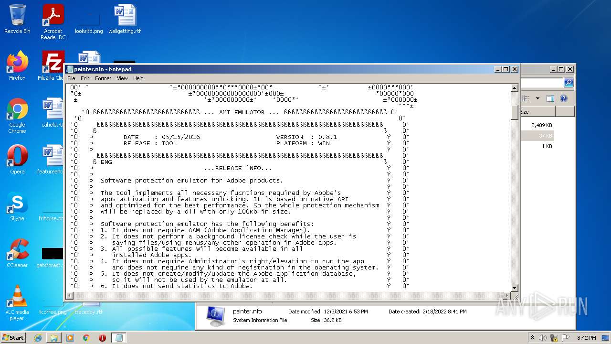Click Notepad vertical scroll thumb
Image resolution: width=611 pixels, height=344 pixels.
coord(515,112)
